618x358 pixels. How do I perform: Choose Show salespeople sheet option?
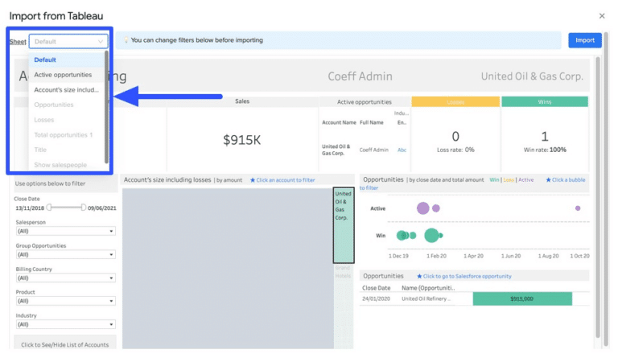click(x=66, y=165)
